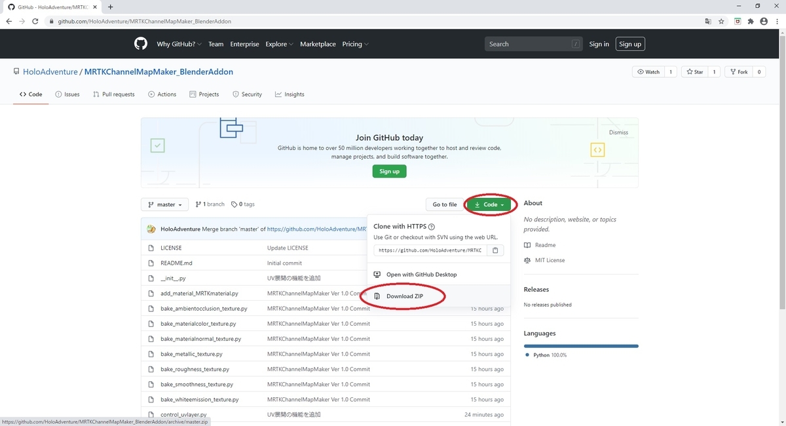Click Marketplace in the header navigation
This screenshot has height=426, width=786.
318,44
